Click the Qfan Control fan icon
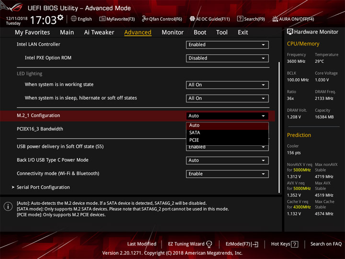 145,19
